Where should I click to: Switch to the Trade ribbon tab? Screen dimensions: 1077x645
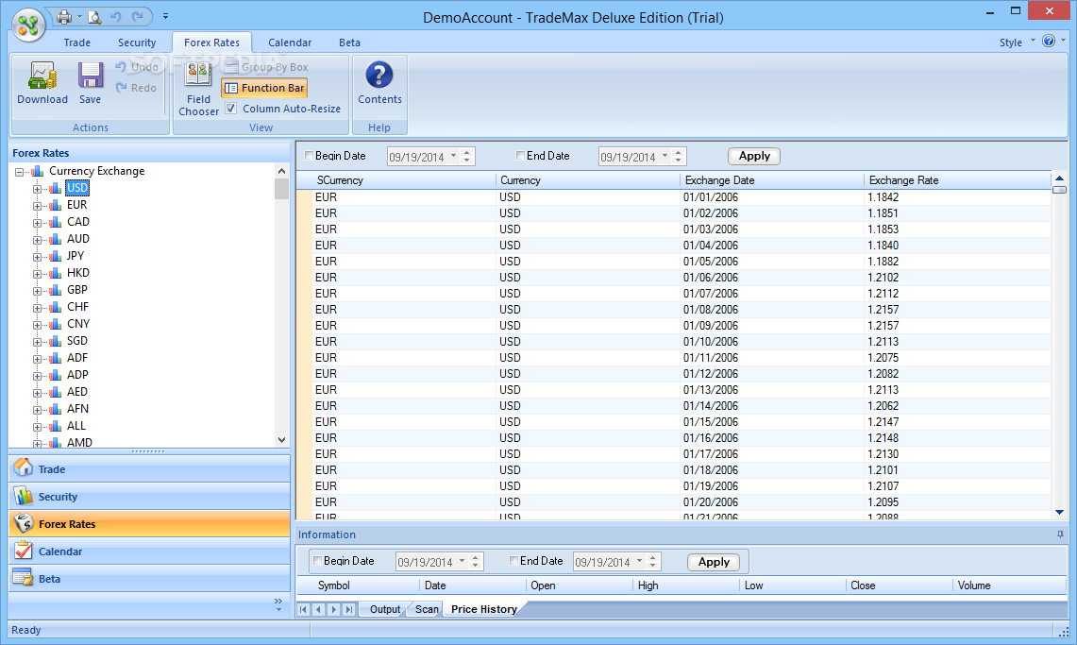tap(77, 42)
